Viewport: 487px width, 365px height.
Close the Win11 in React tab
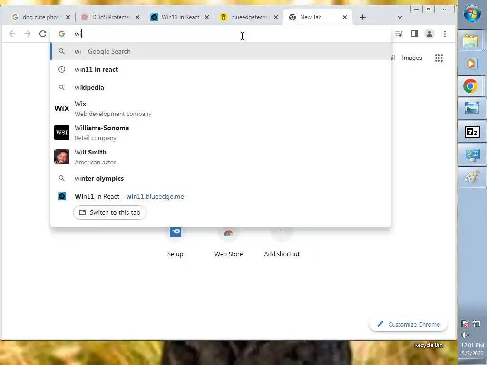[207, 17]
